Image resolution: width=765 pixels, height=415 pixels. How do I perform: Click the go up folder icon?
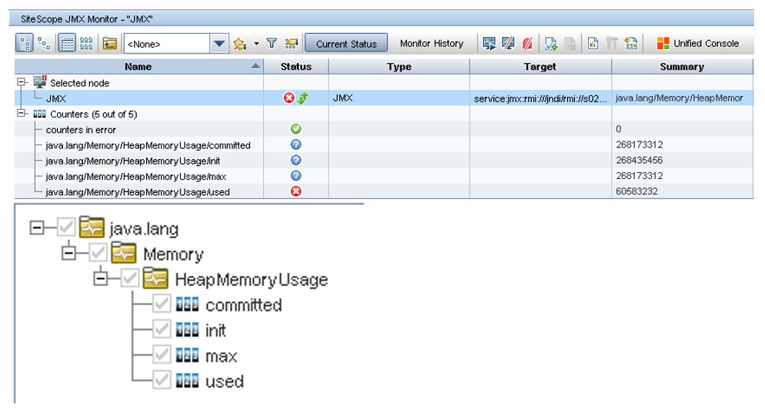click(110, 44)
